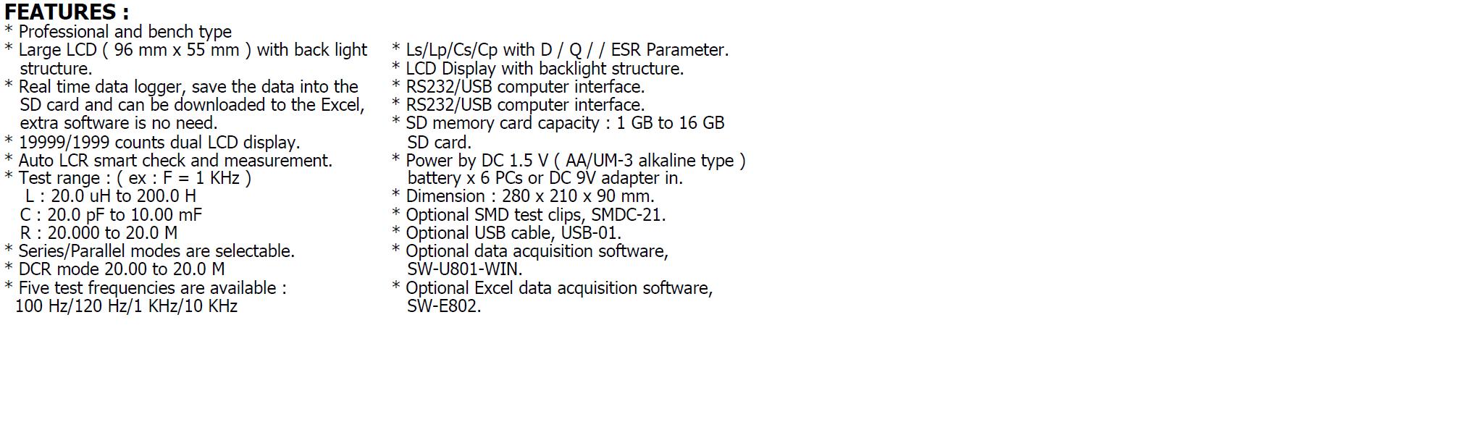Click the "SD memory card capacity" line
This screenshot has height=438, width=1460.
564,123
